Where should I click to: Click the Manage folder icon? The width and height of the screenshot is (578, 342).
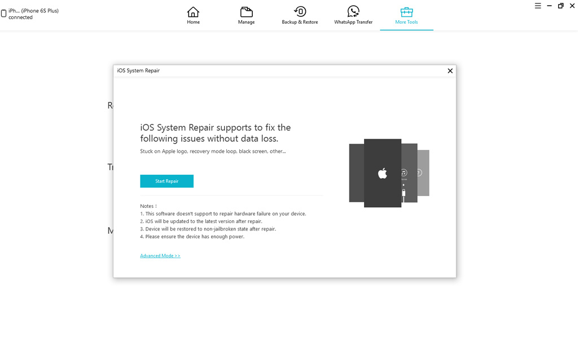[246, 12]
